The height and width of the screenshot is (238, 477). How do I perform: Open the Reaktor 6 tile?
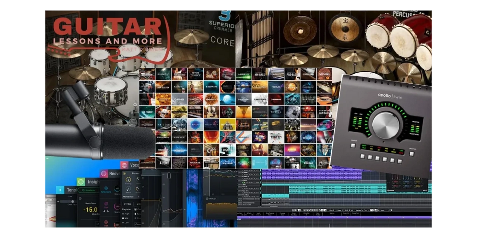pyautogui.click(x=260, y=99)
